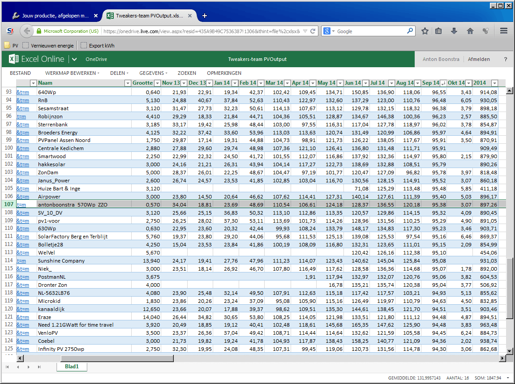The width and height of the screenshot is (515, 384).
Task: Select the cell 'PVPanel Assen Noord'
Action: point(84,140)
